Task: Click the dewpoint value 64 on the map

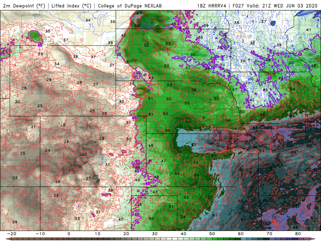Action: click(x=262, y=151)
